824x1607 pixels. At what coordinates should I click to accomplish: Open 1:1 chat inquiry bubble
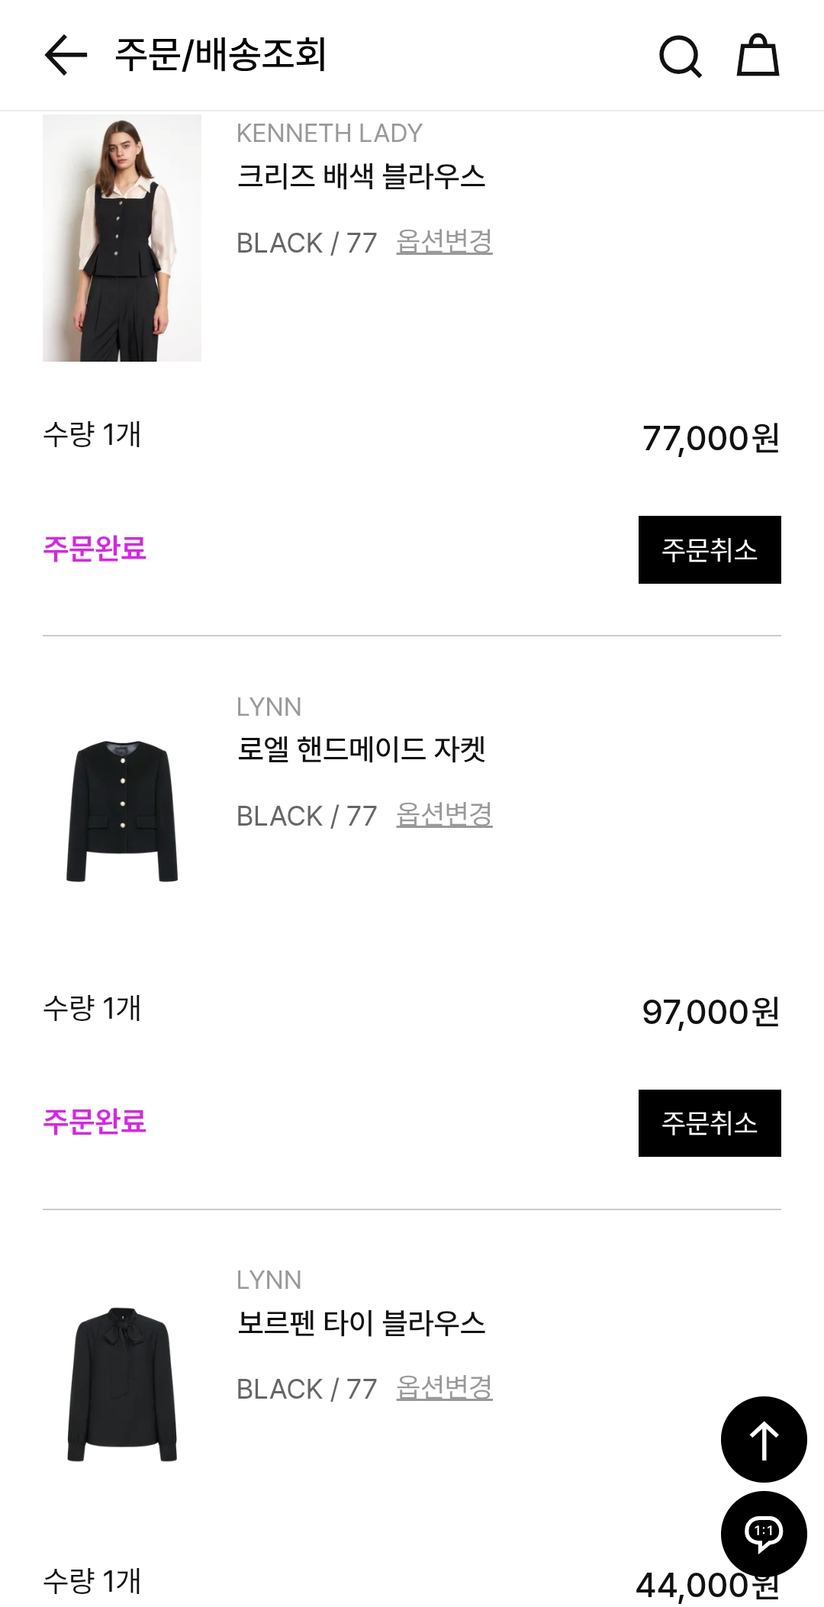tap(763, 1532)
